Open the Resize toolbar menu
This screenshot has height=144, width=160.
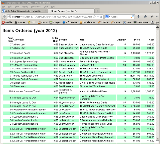[116, 22]
